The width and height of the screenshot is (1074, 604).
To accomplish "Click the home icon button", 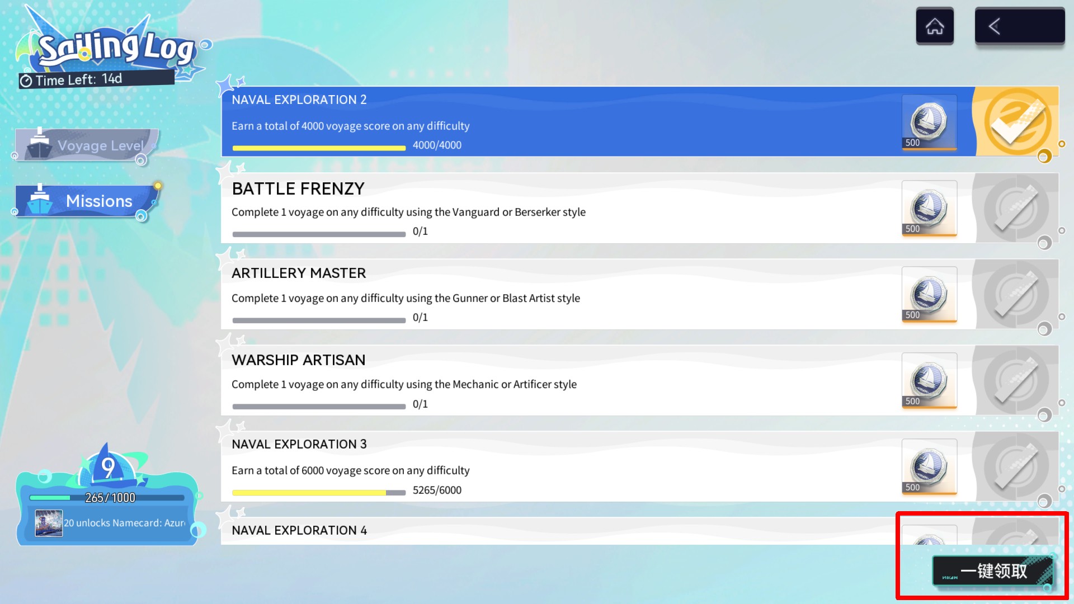I will [x=935, y=26].
